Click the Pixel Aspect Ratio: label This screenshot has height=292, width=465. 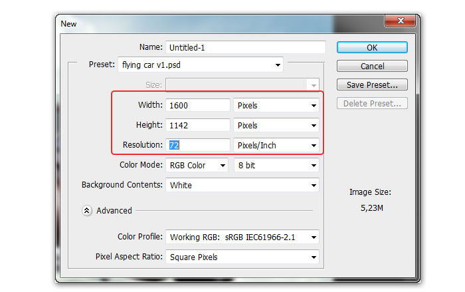(129, 256)
